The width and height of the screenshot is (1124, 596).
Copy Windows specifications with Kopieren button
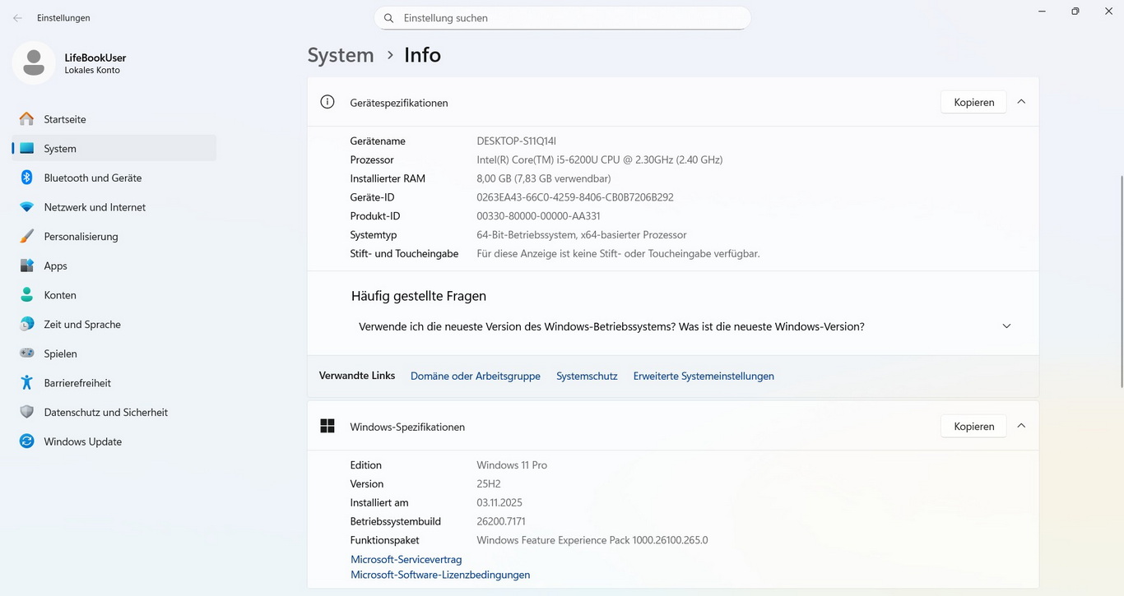973,426
